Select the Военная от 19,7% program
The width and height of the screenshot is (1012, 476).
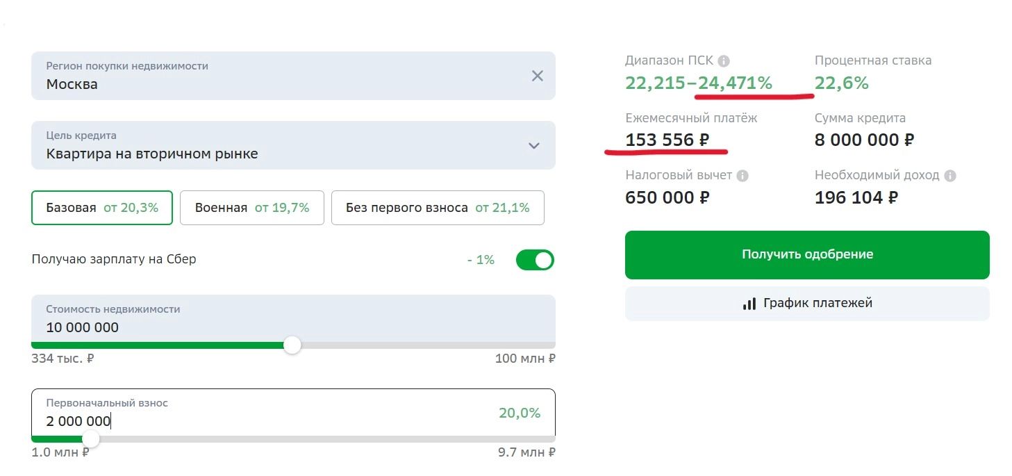[251, 208]
